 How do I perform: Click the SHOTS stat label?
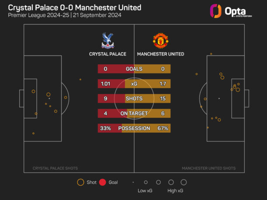(134, 99)
